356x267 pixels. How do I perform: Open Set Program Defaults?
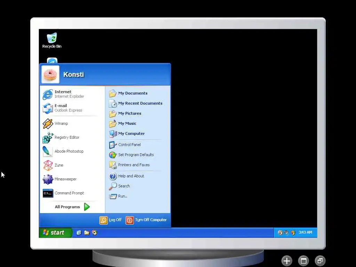pyautogui.click(x=138, y=155)
